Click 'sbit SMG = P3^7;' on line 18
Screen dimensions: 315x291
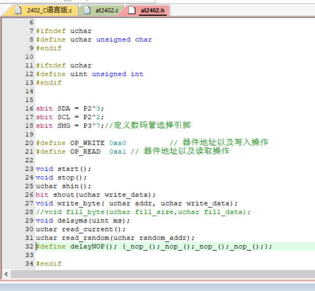pyautogui.click(x=70, y=126)
